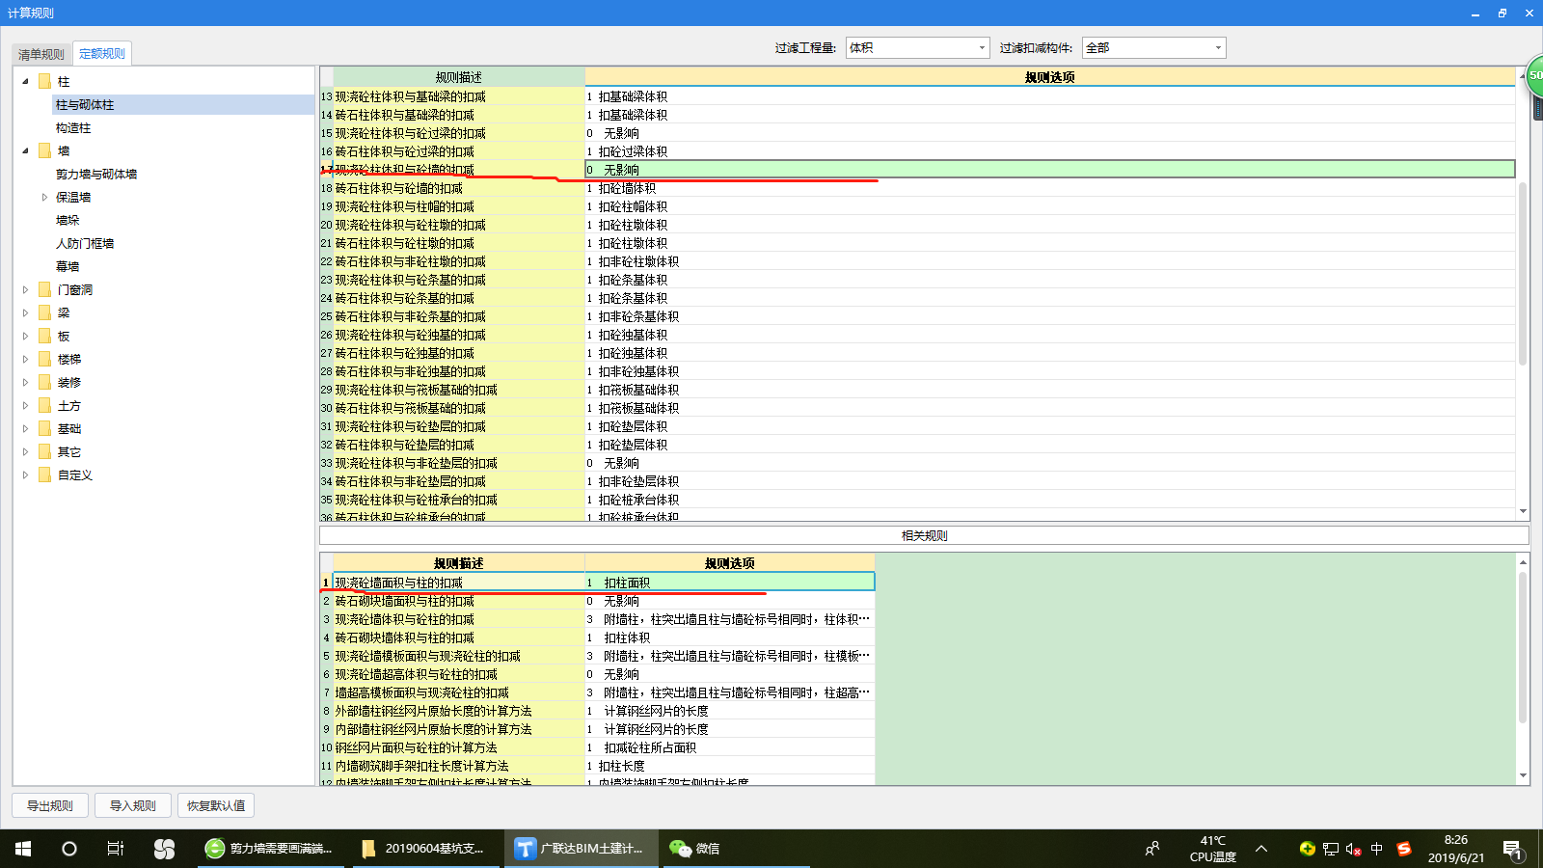Select 人防门框墙 in the tree

point(85,243)
